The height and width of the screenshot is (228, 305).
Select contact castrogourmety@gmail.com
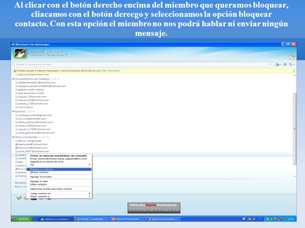tap(35, 115)
